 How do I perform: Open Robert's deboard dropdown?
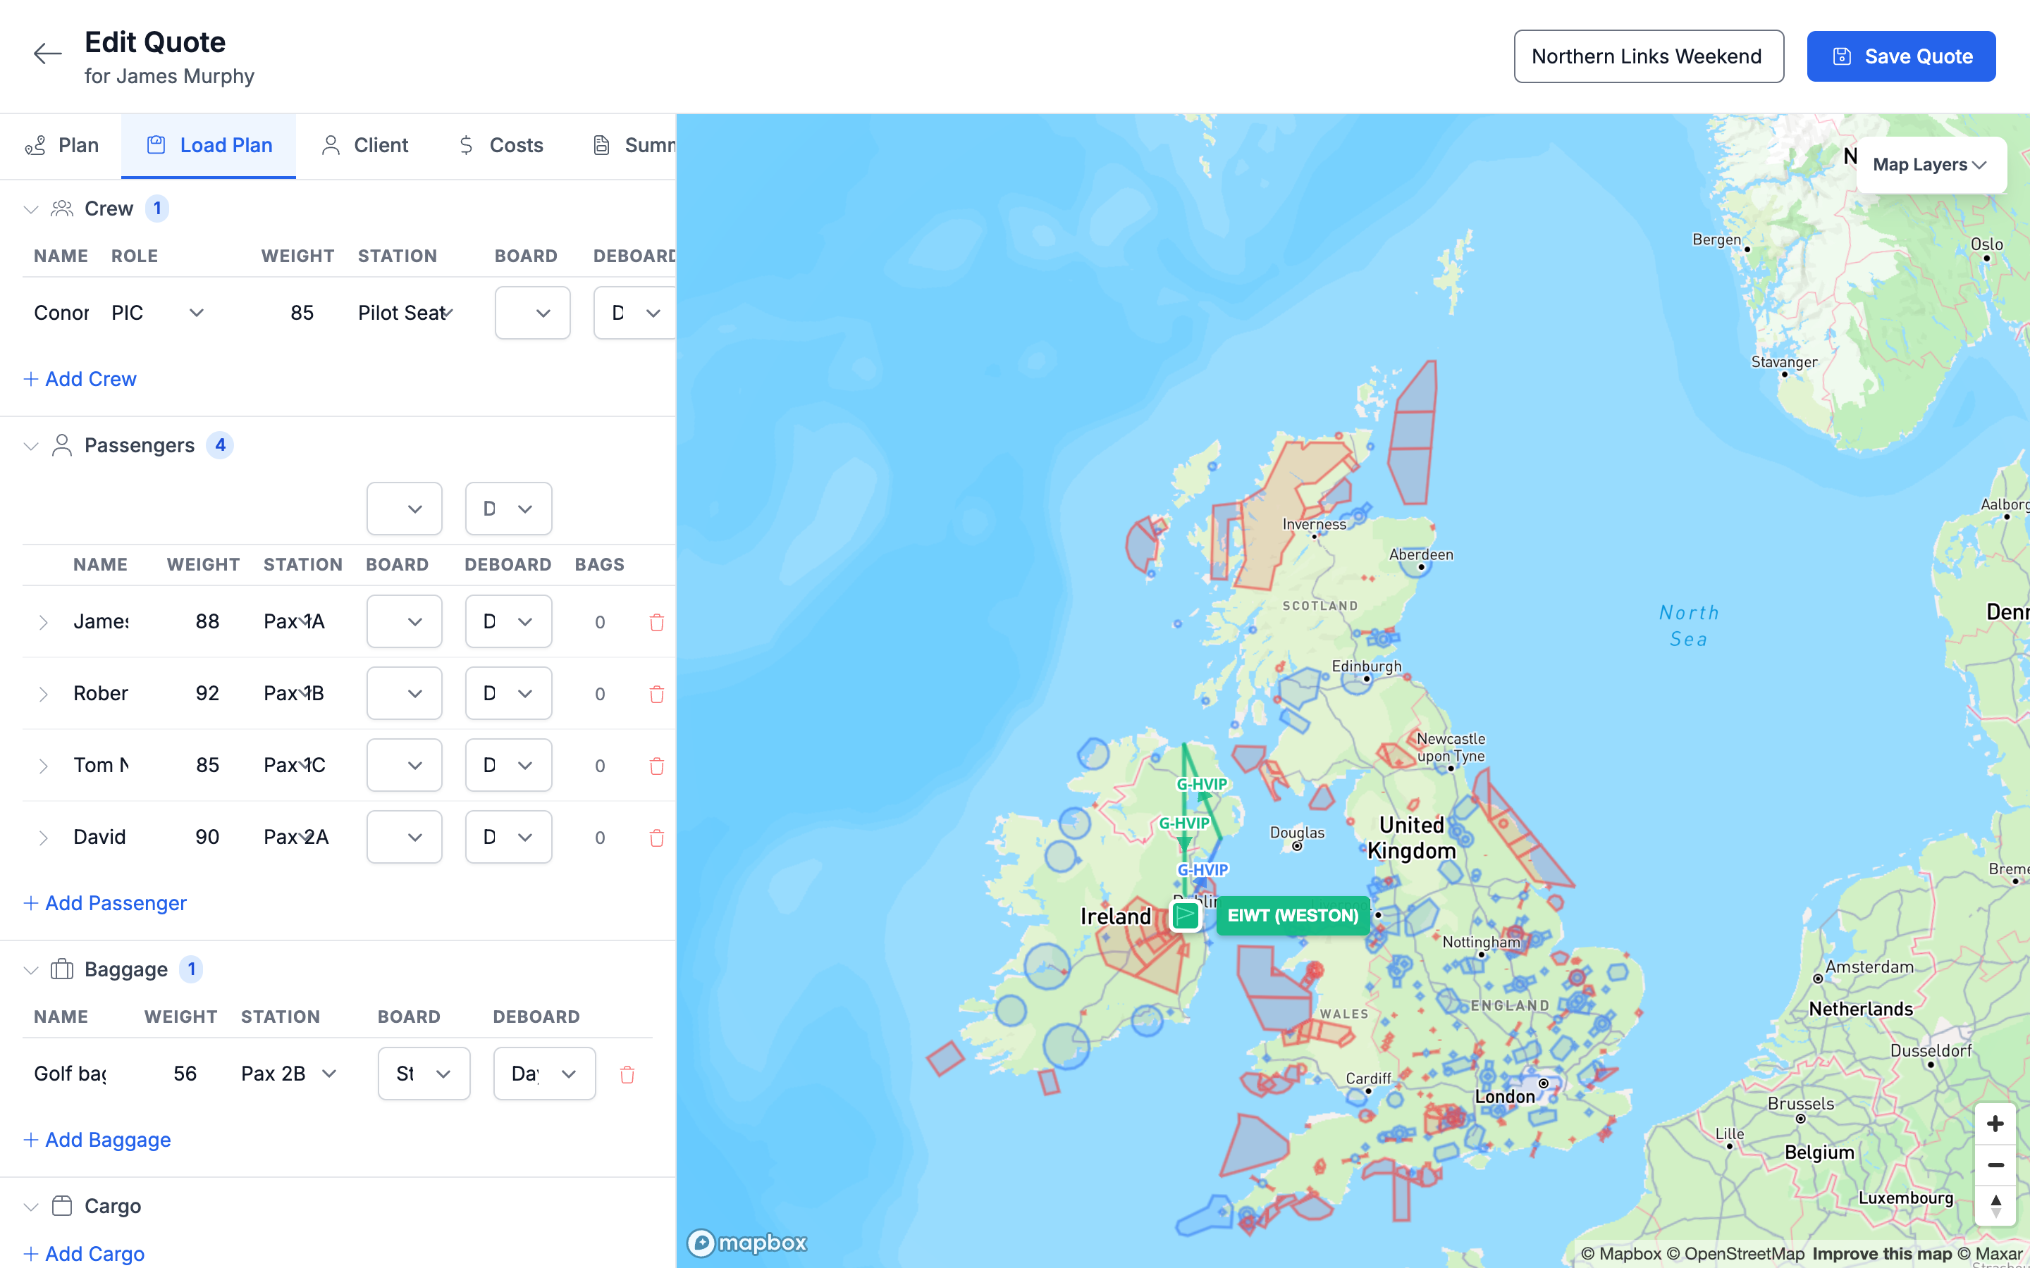tap(508, 692)
